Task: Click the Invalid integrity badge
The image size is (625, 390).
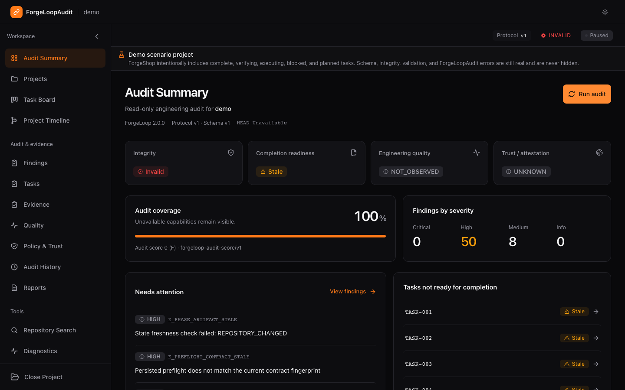Action: 151,172
